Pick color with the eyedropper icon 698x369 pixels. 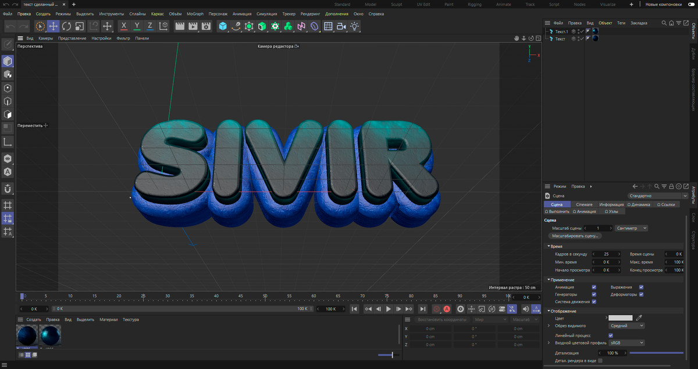(x=639, y=318)
